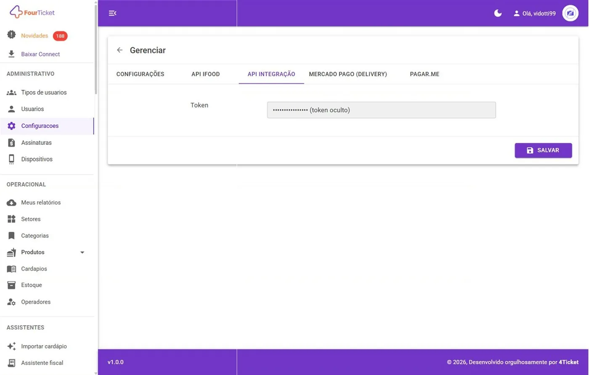Click the Meus relatórios cloud icon

(11, 202)
